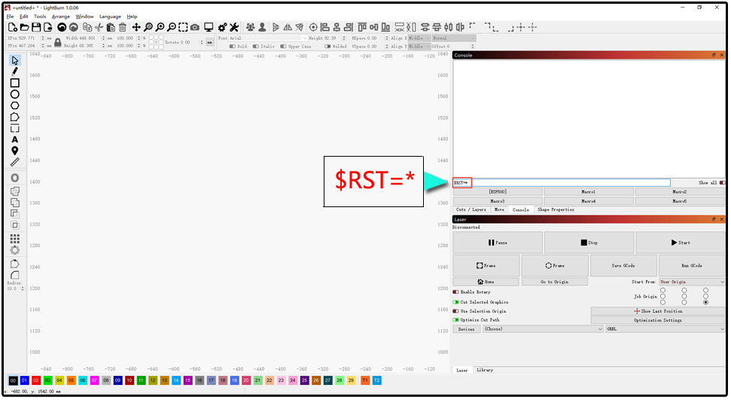The height and width of the screenshot is (400, 731).
Task: Select the arrow Select tool
Action: (15, 61)
